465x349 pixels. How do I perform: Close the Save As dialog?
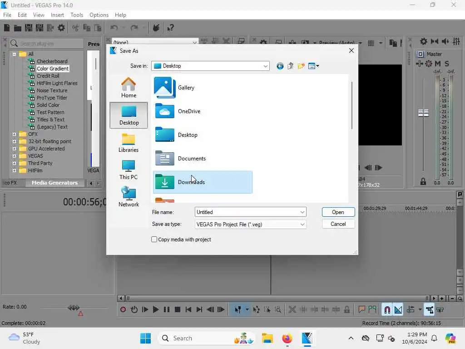pos(351,51)
